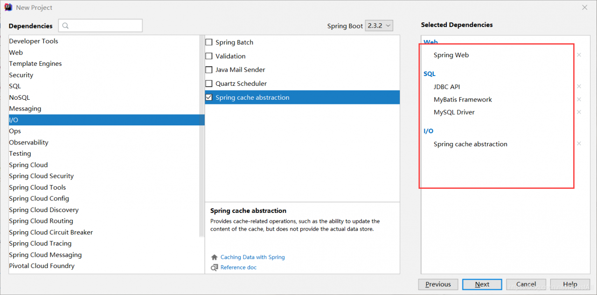Click the category list vertical scrollbar
This screenshot has width=597, height=295.
(x=202, y=136)
